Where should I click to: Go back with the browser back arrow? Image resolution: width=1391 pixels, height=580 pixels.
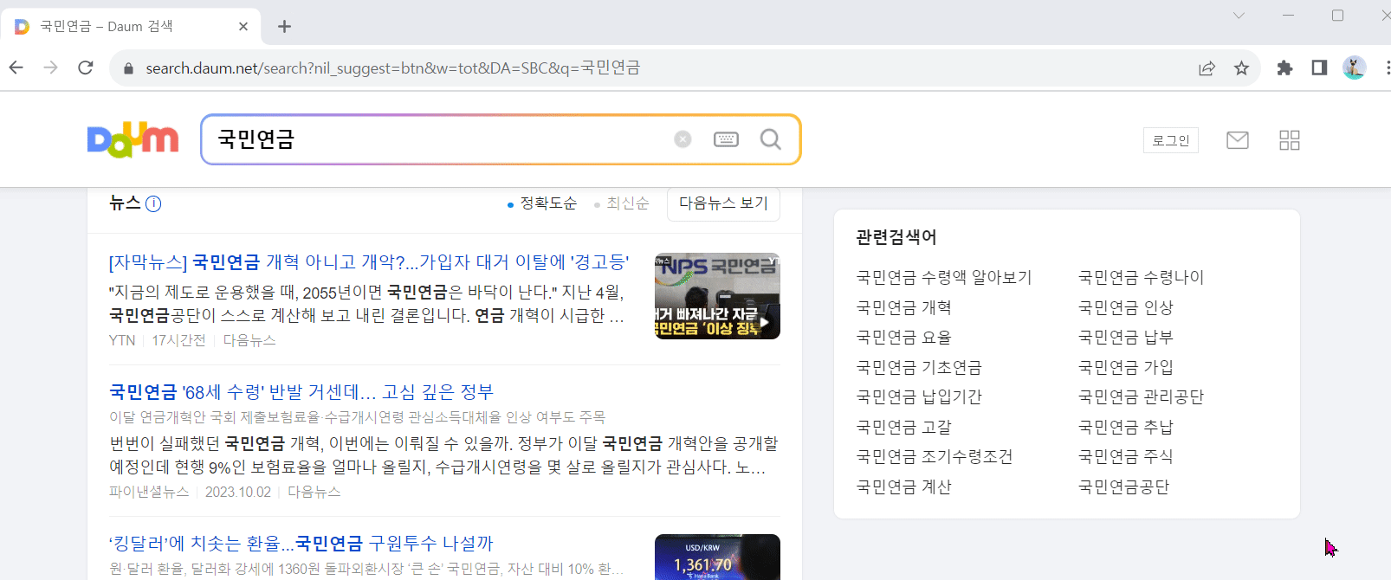[x=16, y=68]
